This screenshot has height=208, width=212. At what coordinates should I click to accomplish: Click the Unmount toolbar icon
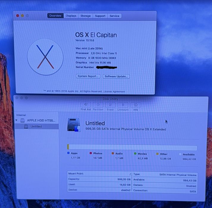[123, 105]
